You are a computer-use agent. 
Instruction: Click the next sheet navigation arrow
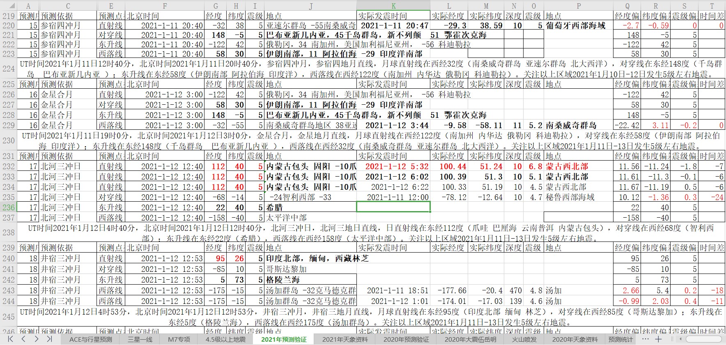tap(37, 339)
